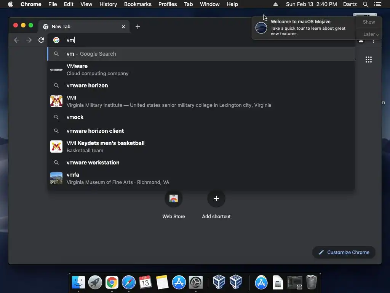Screen dimensions: 390x293
Task: Open a new tab with plus button
Action: click(x=138, y=27)
